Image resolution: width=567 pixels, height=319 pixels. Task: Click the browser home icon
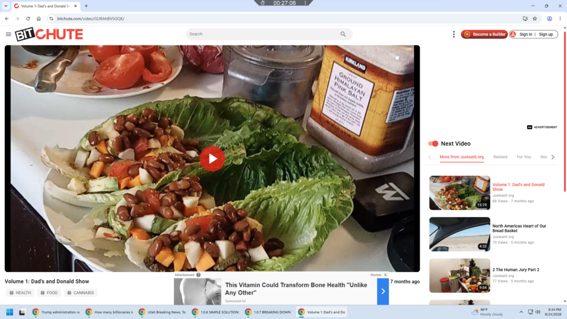(39, 18)
